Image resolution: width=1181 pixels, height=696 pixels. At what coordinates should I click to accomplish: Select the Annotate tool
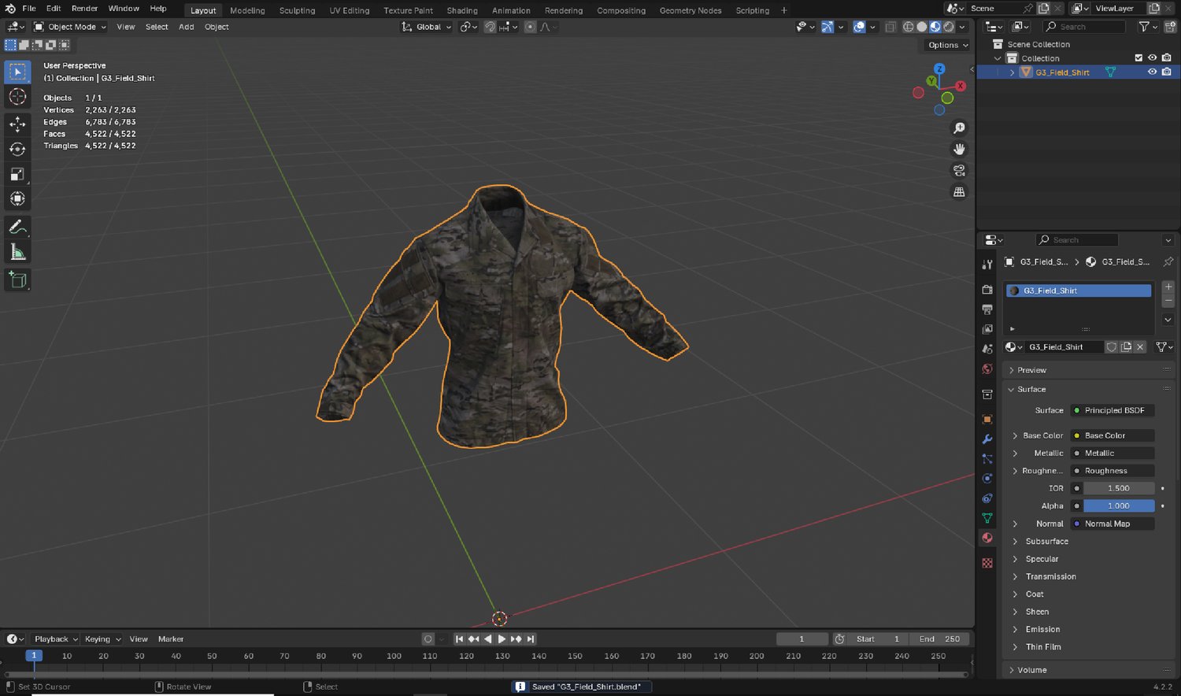point(17,227)
